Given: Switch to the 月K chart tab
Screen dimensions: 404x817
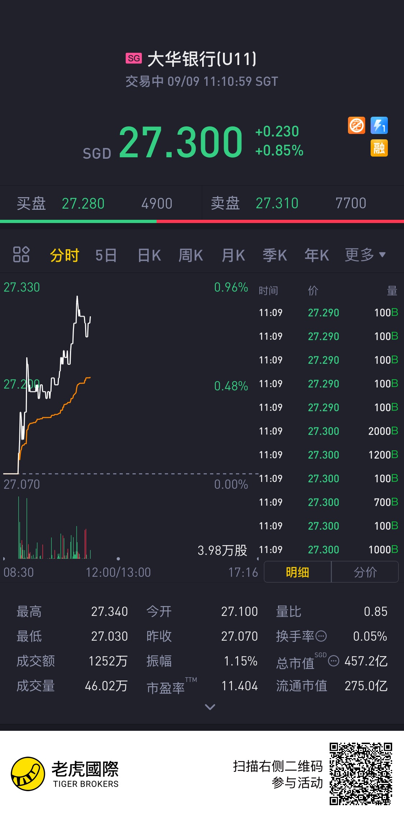Looking at the screenshot, I should (233, 255).
